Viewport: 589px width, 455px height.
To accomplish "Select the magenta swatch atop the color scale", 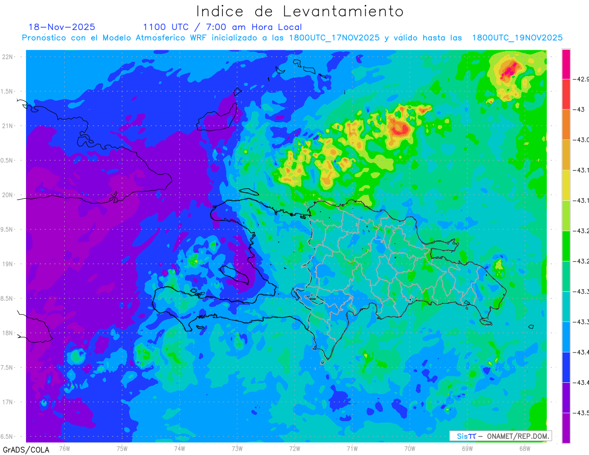I will 566,64.
